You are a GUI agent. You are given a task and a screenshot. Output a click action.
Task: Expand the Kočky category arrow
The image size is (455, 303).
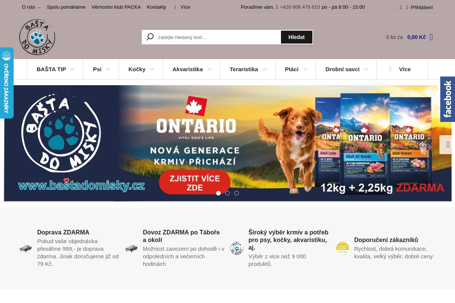[152, 69]
